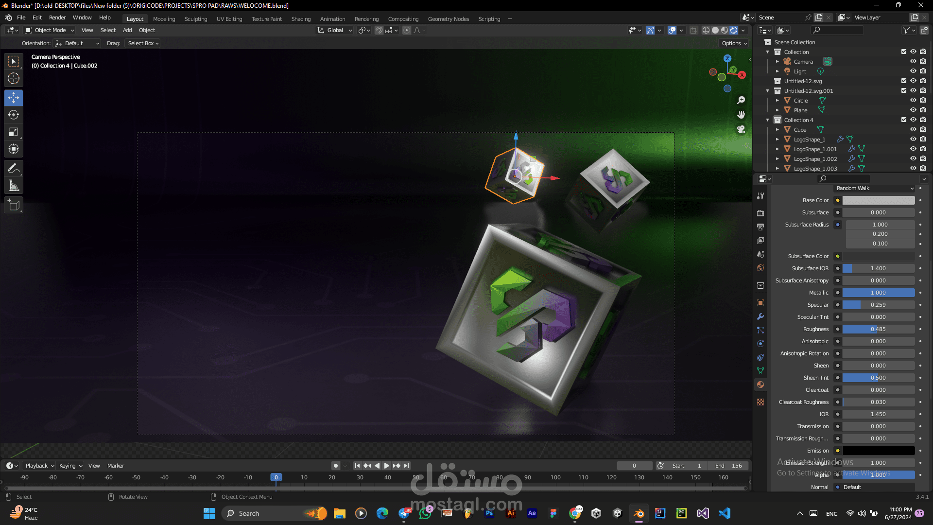Toggle the Light object visibility eye
The width and height of the screenshot is (933, 525).
tap(913, 71)
